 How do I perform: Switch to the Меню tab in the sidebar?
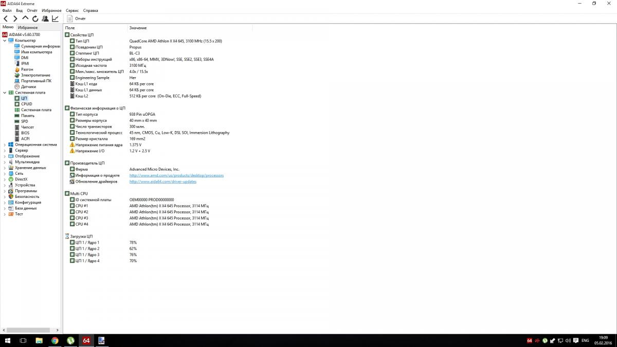(x=8, y=27)
